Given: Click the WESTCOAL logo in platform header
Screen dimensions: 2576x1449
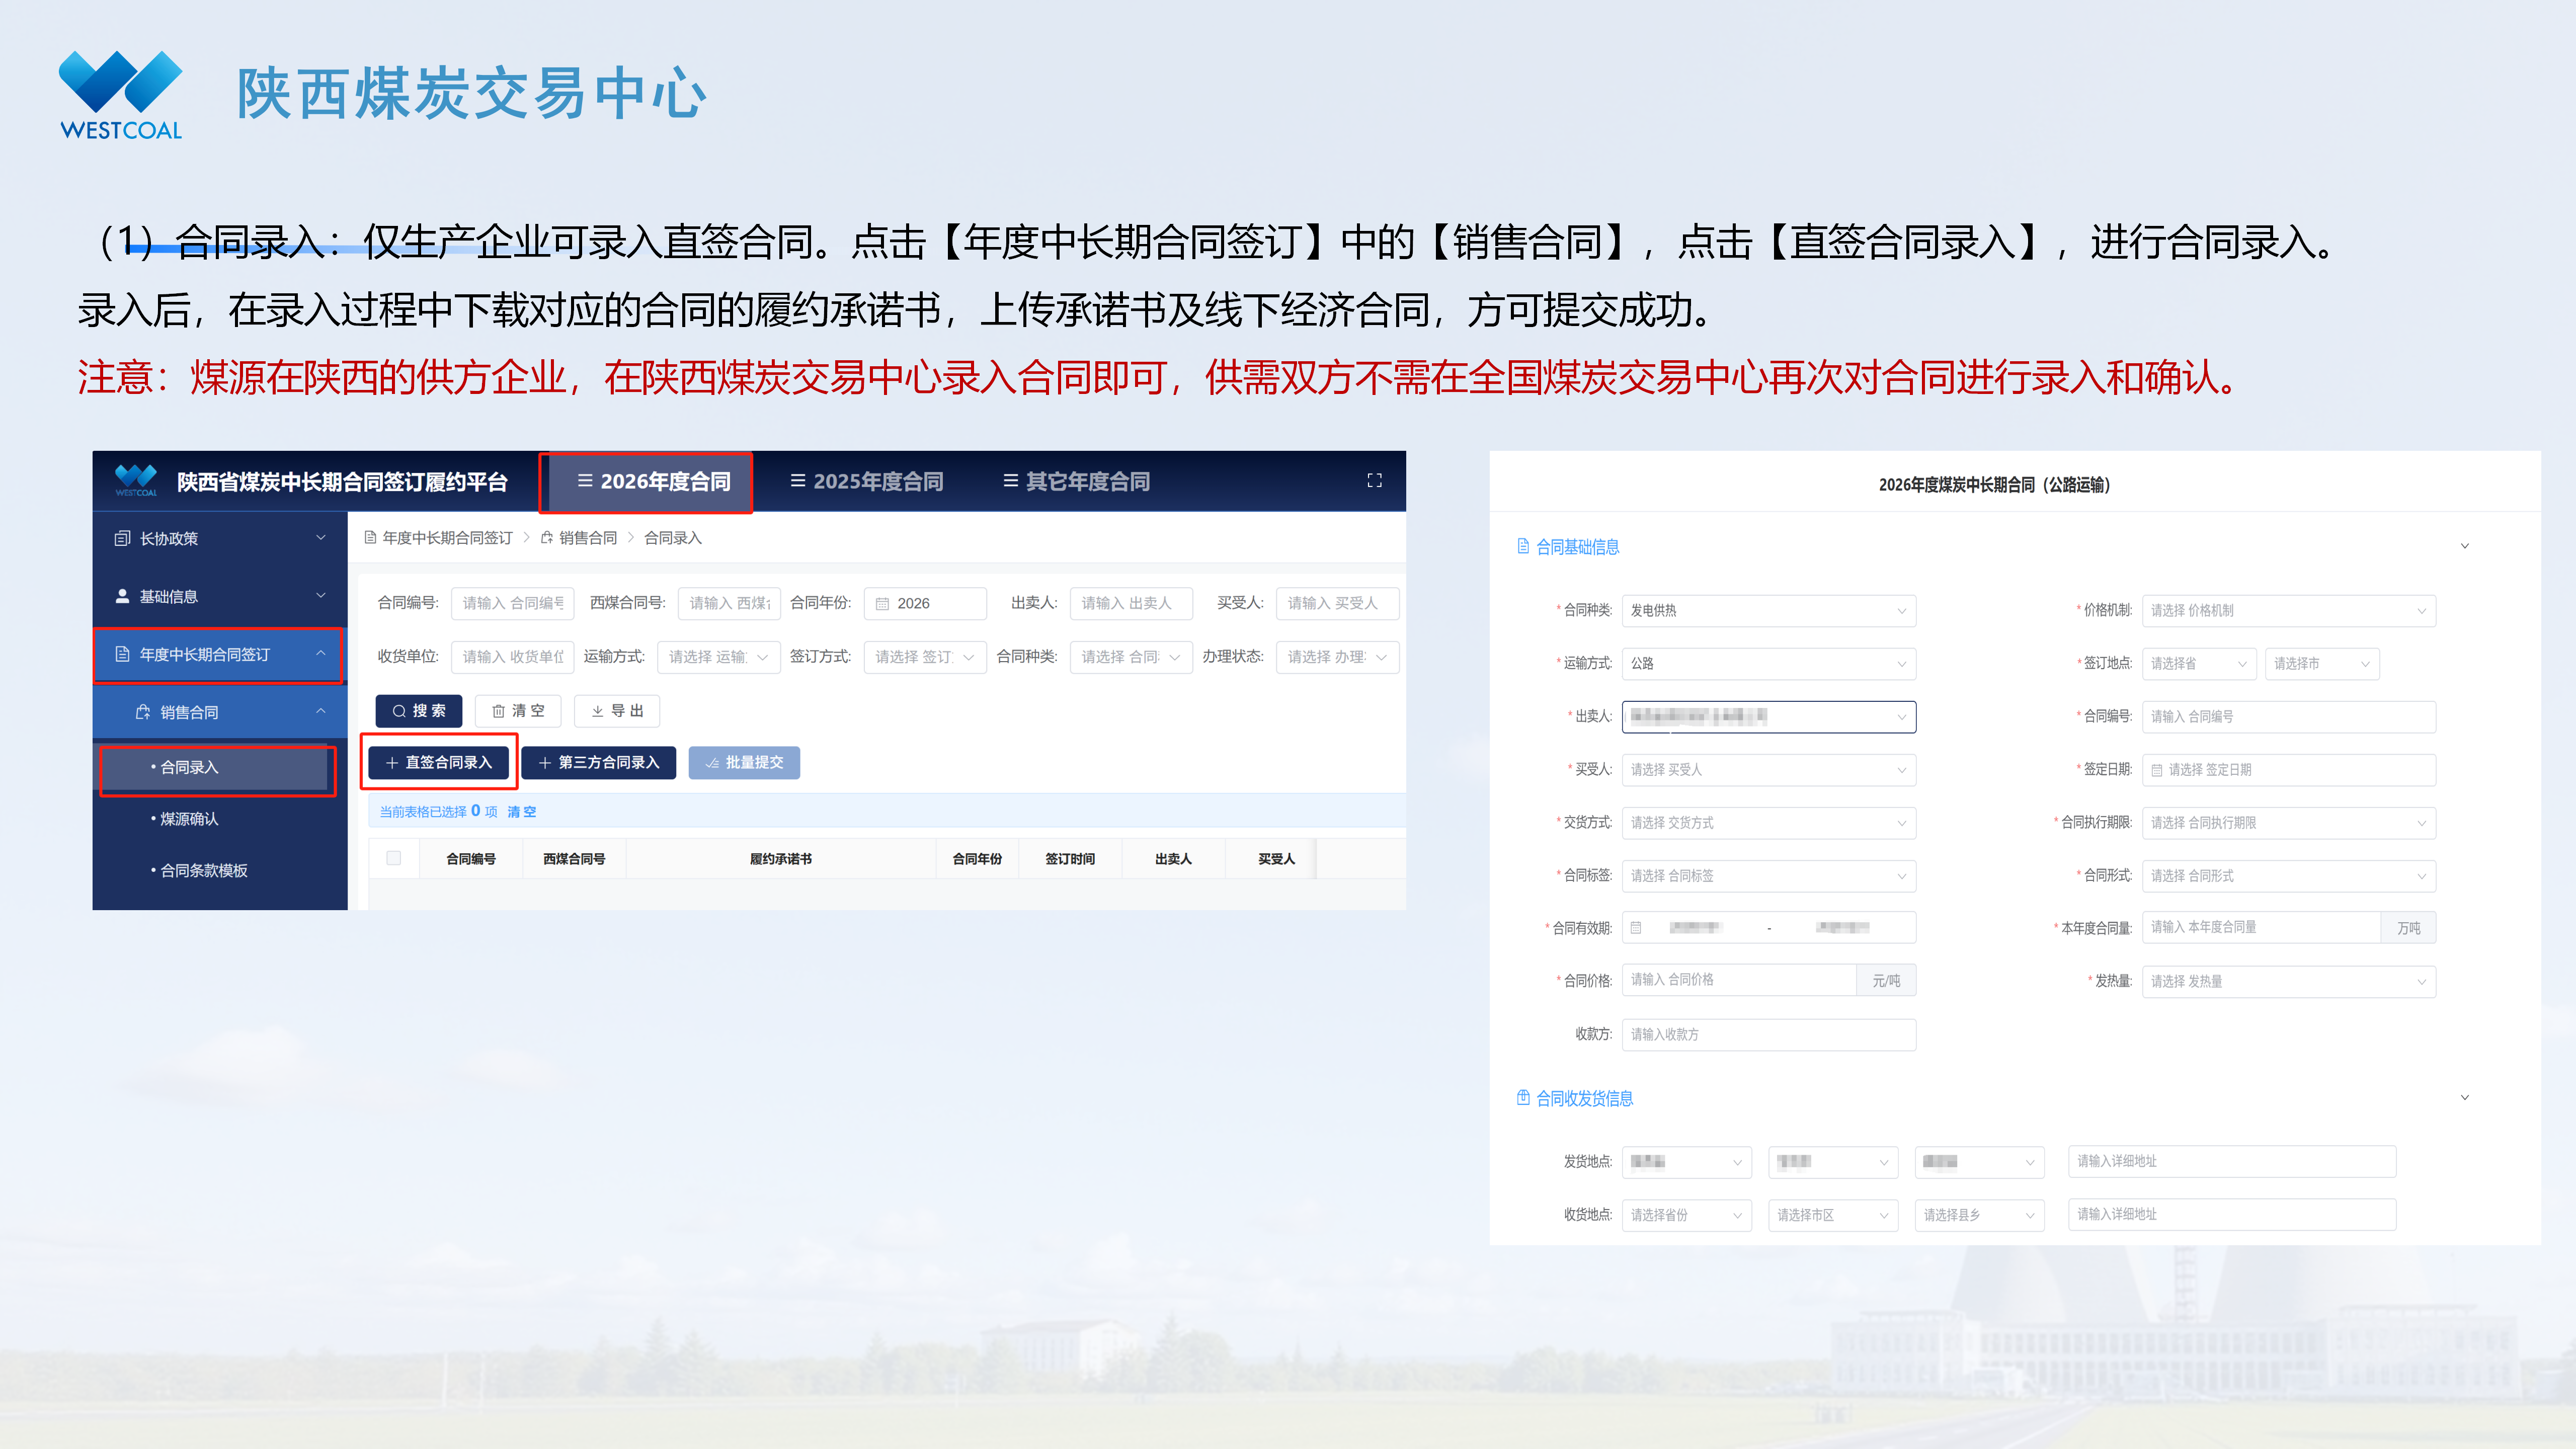Looking at the screenshot, I should (x=136, y=481).
